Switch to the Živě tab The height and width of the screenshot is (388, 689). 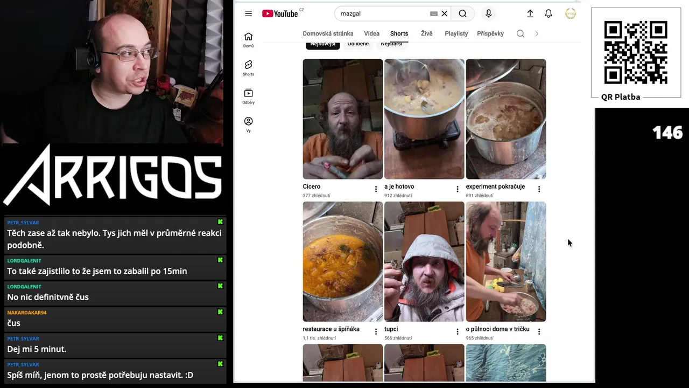click(426, 33)
